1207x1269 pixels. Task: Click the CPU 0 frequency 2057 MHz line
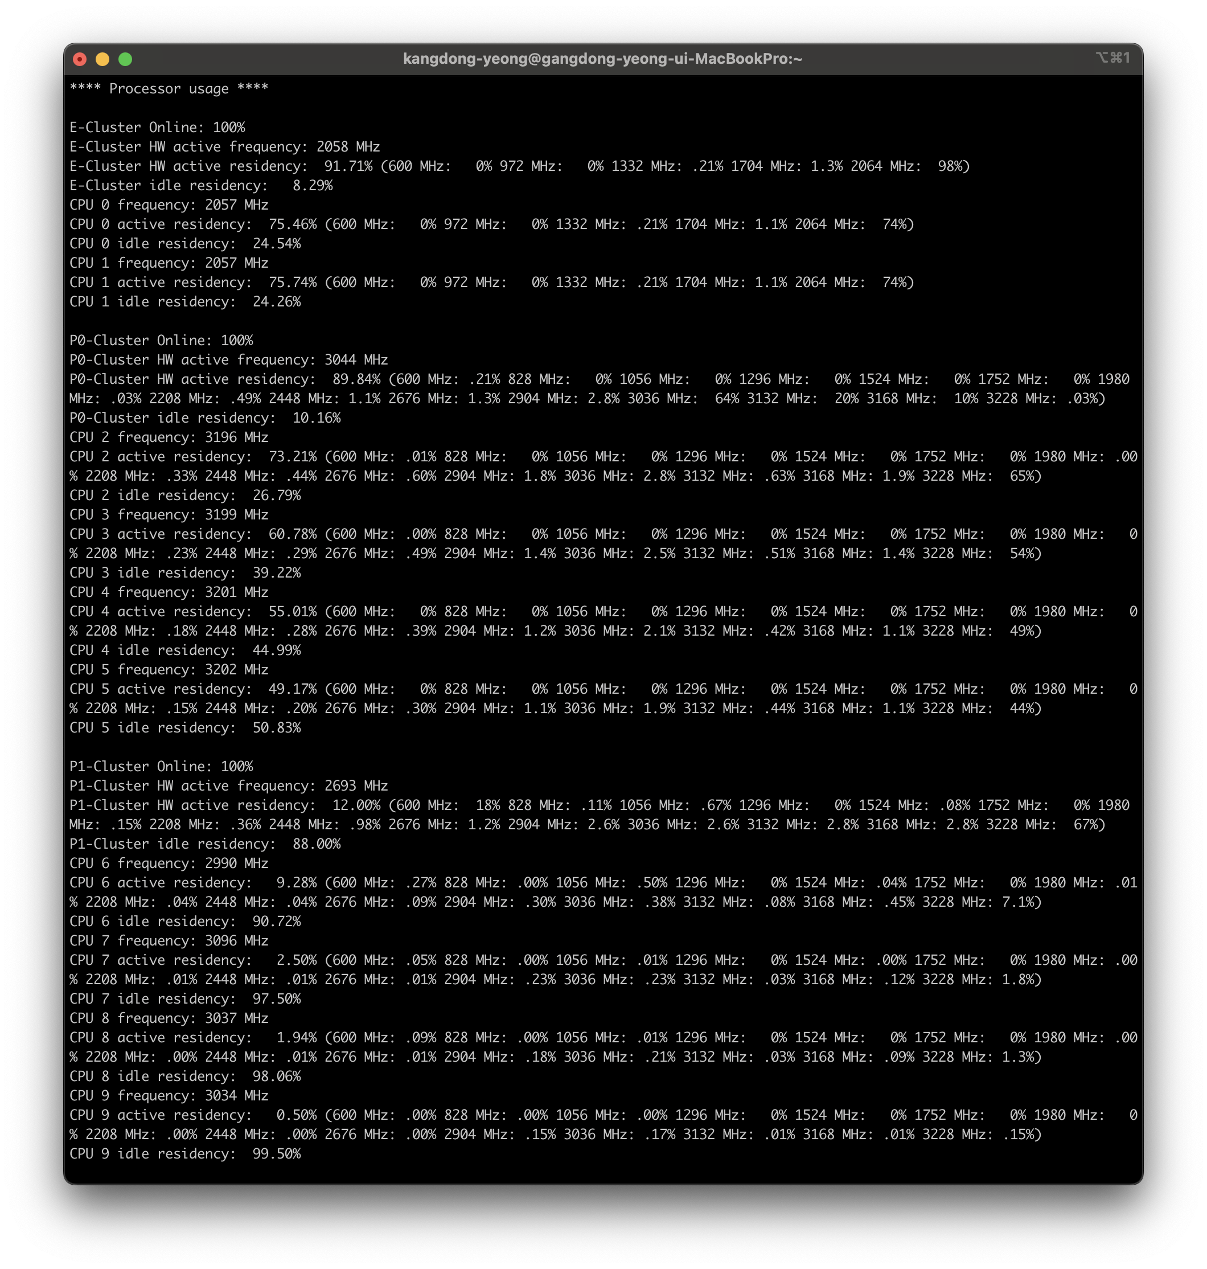[169, 204]
